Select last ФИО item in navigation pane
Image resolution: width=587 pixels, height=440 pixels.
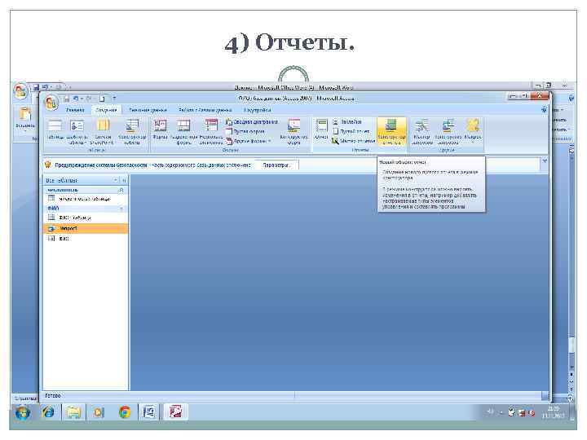click(x=86, y=238)
